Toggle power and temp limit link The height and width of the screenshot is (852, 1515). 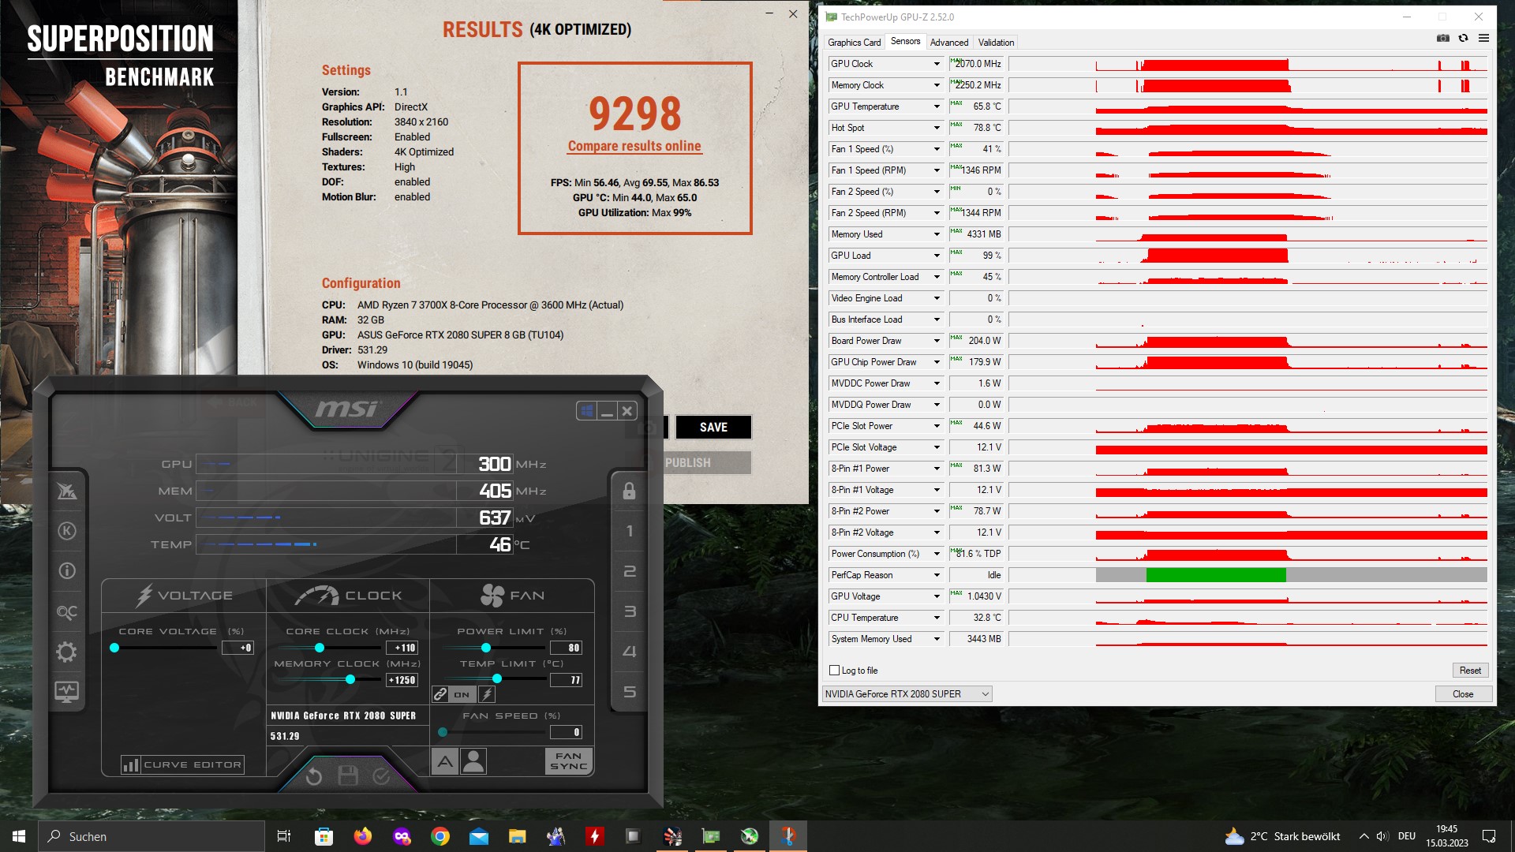440,694
